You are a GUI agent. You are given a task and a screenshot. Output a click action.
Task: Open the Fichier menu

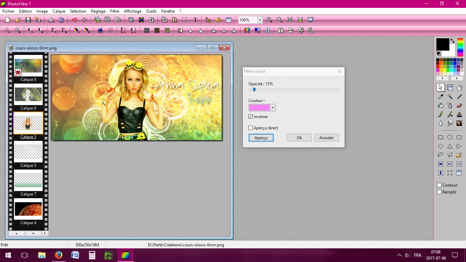tap(9, 11)
